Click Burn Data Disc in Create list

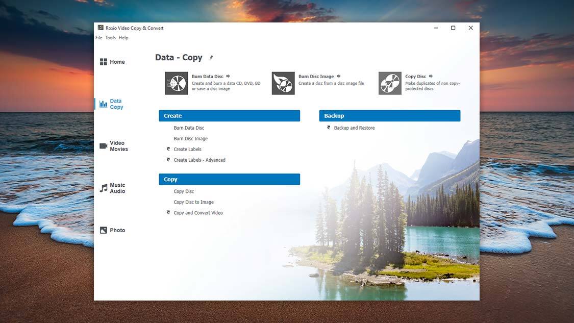[189, 128]
